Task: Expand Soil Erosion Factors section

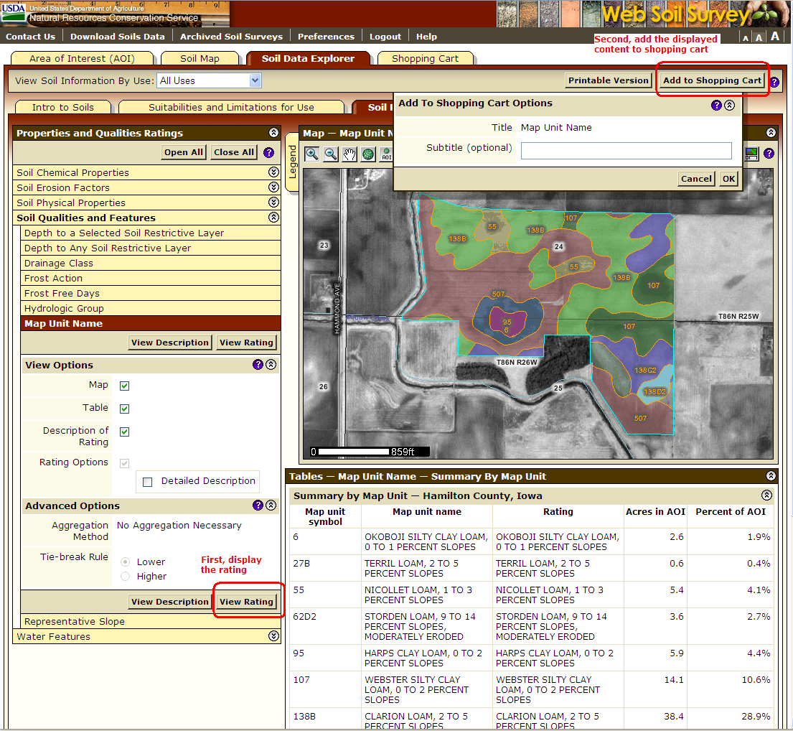Action: pos(273,187)
